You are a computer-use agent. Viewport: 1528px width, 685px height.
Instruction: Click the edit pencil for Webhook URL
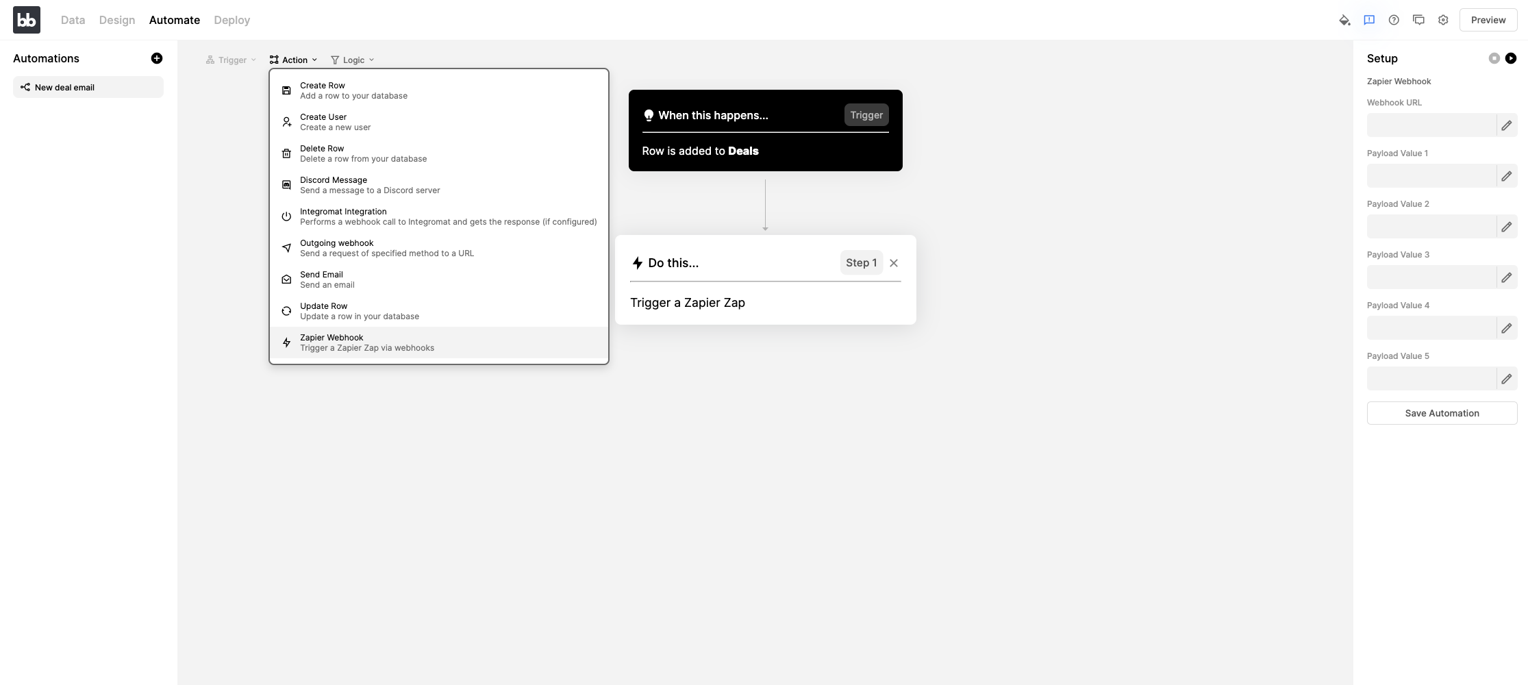point(1507,125)
